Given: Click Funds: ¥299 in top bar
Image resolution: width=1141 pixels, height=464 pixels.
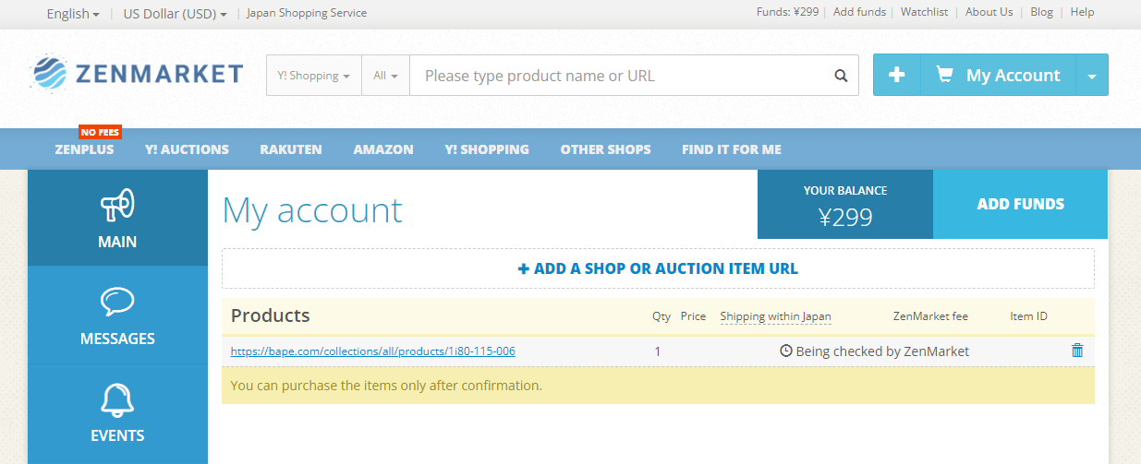Looking at the screenshot, I should 787,12.
